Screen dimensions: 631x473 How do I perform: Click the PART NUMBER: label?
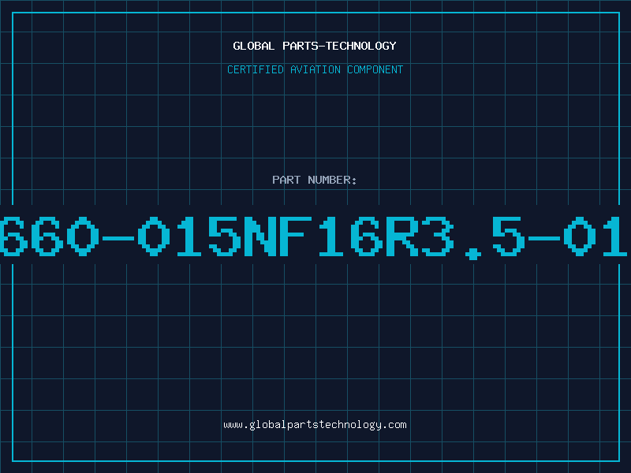315,180
